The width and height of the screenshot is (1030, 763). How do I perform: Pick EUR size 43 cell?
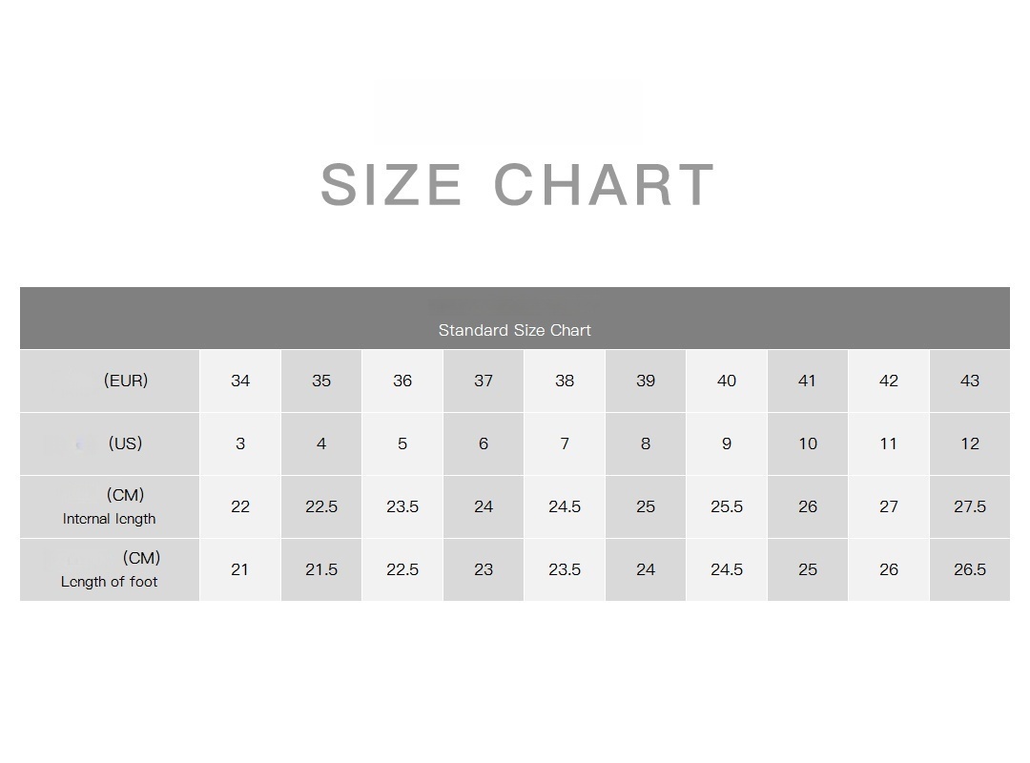point(970,381)
